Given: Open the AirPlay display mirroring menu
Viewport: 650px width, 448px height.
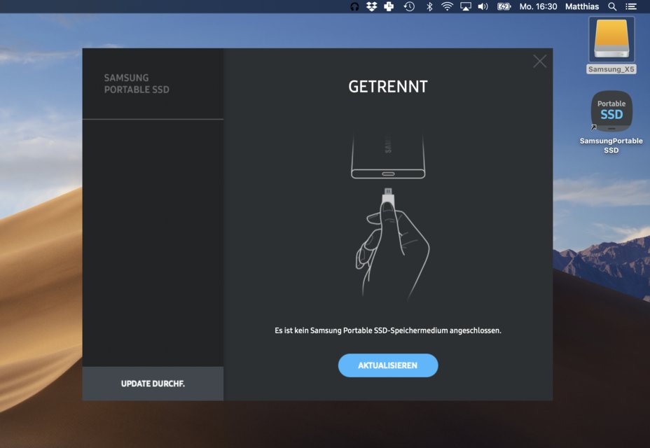Looking at the screenshot, I should tap(466, 6).
